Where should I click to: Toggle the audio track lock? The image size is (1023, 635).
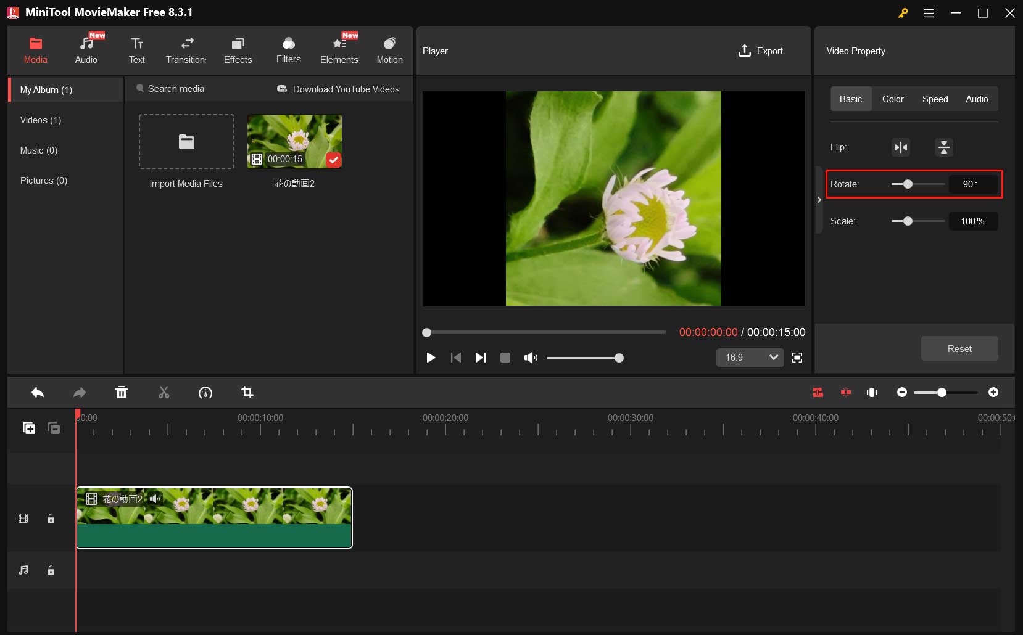51,570
